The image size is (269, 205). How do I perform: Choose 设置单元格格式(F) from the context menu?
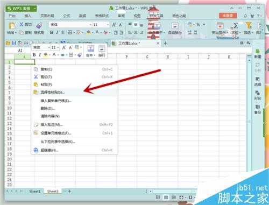pos(74,133)
